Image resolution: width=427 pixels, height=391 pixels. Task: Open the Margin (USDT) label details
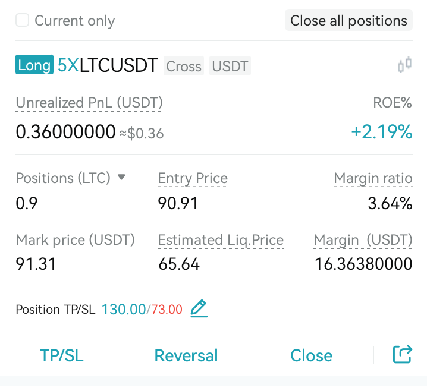point(363,240)
